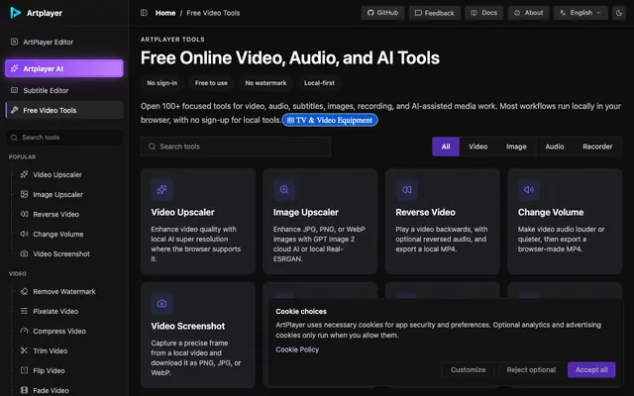Click Change Volume speaker icon in sidebar

coord(24,234)
